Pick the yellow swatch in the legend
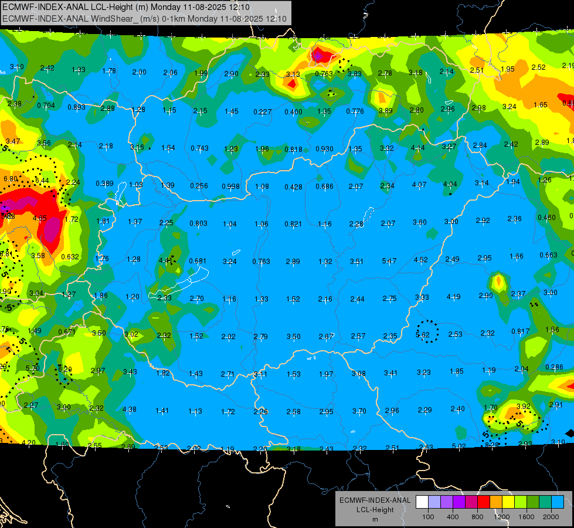The height and width of the screenshot is (528, 574). (508, 502)
